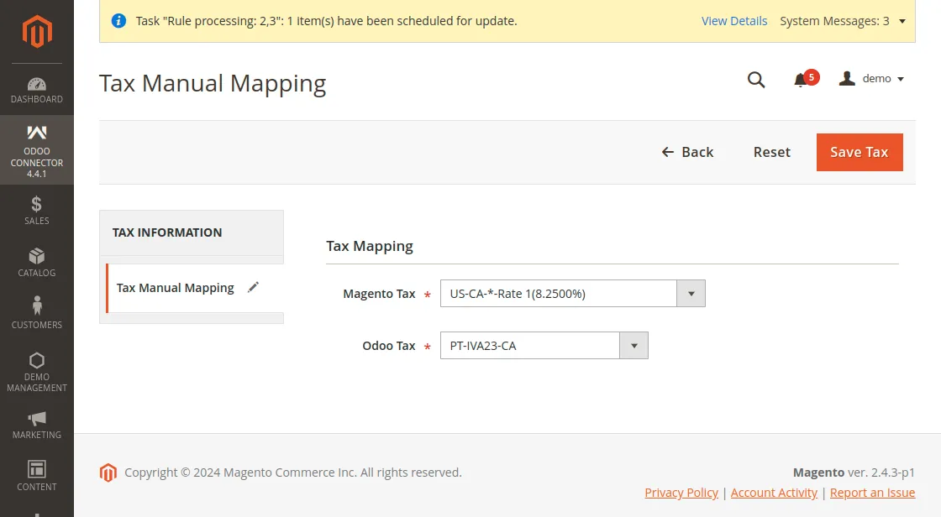
Task: Open the Content sidebar icon
Action: point(36,477)
